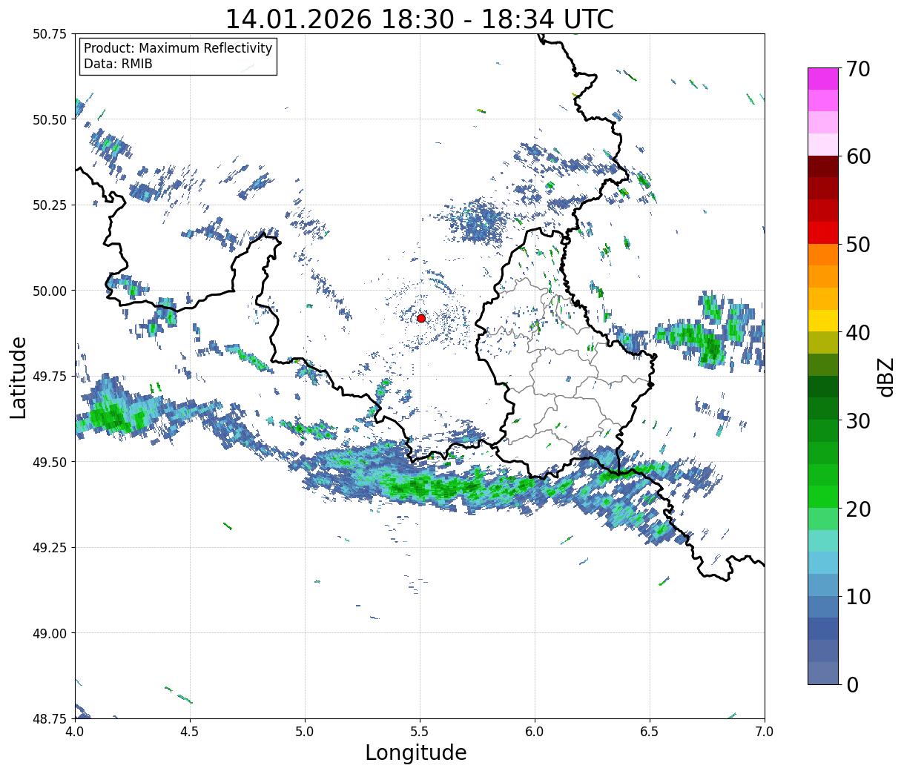
Task: Click the dark maroon swatch just below 60
Action: [823, 167]
